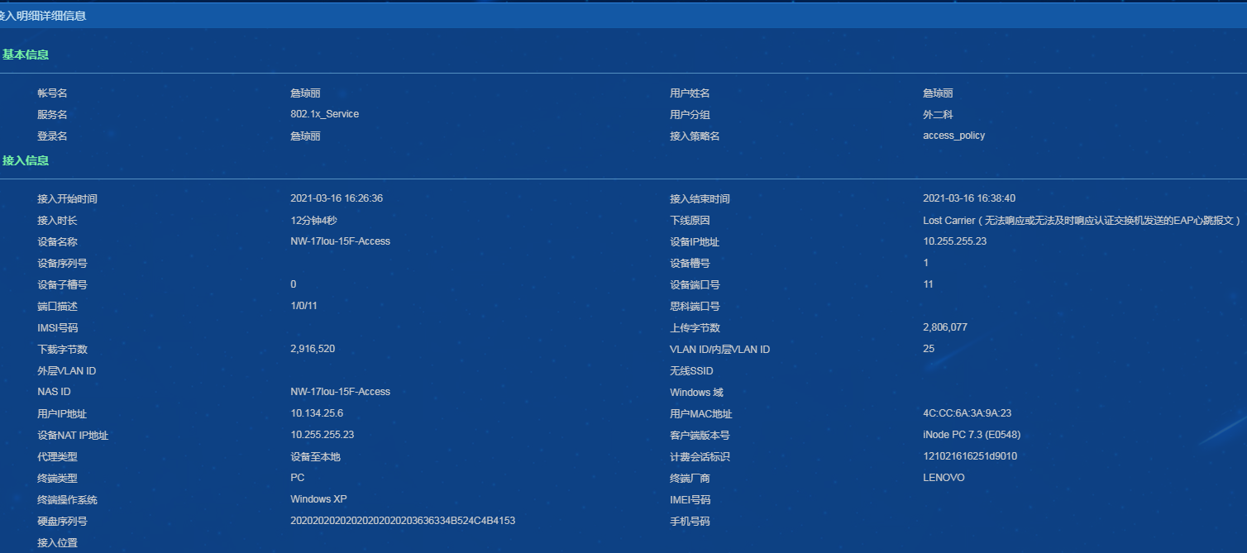Select download bytes value 2,916,520

pyautogui.click(x=313, y=349)
